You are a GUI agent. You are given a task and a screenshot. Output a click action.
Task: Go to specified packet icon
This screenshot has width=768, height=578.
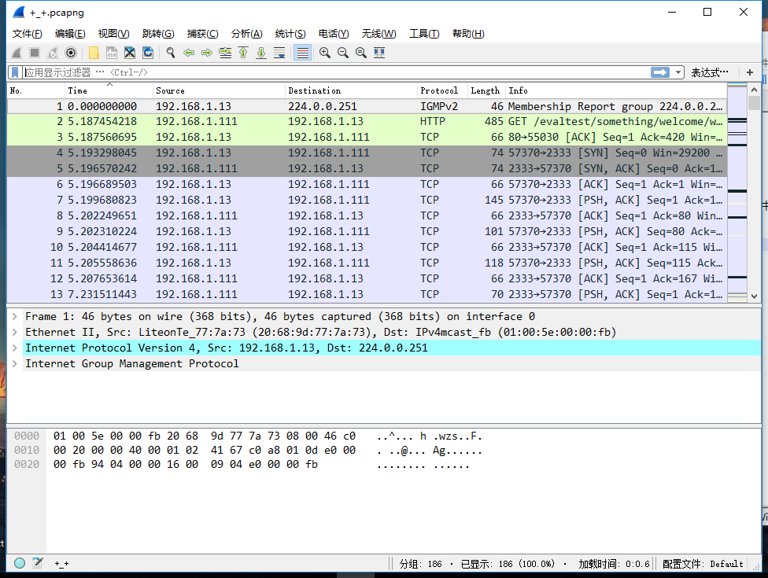225,53
